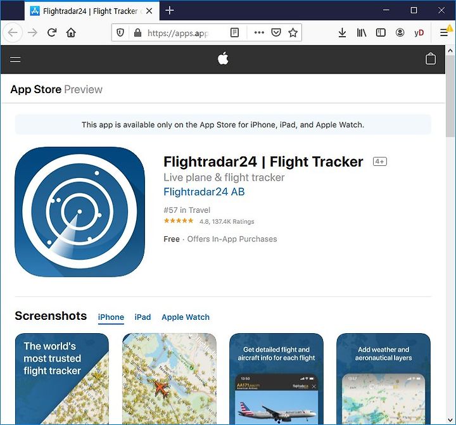Click the page scrollbar down arrow
456x425 pixels.
tap(450, 420)
